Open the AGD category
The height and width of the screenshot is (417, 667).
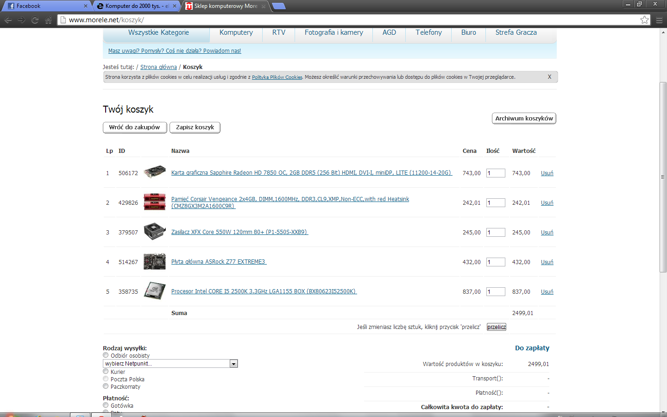(x=389, y=32)
